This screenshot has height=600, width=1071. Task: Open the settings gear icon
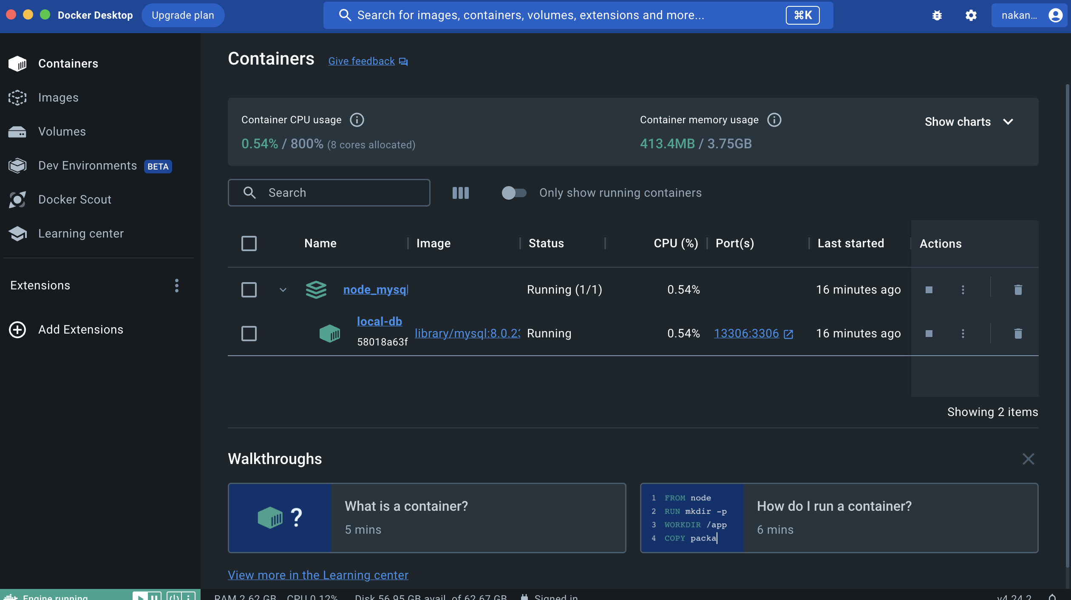971,15
